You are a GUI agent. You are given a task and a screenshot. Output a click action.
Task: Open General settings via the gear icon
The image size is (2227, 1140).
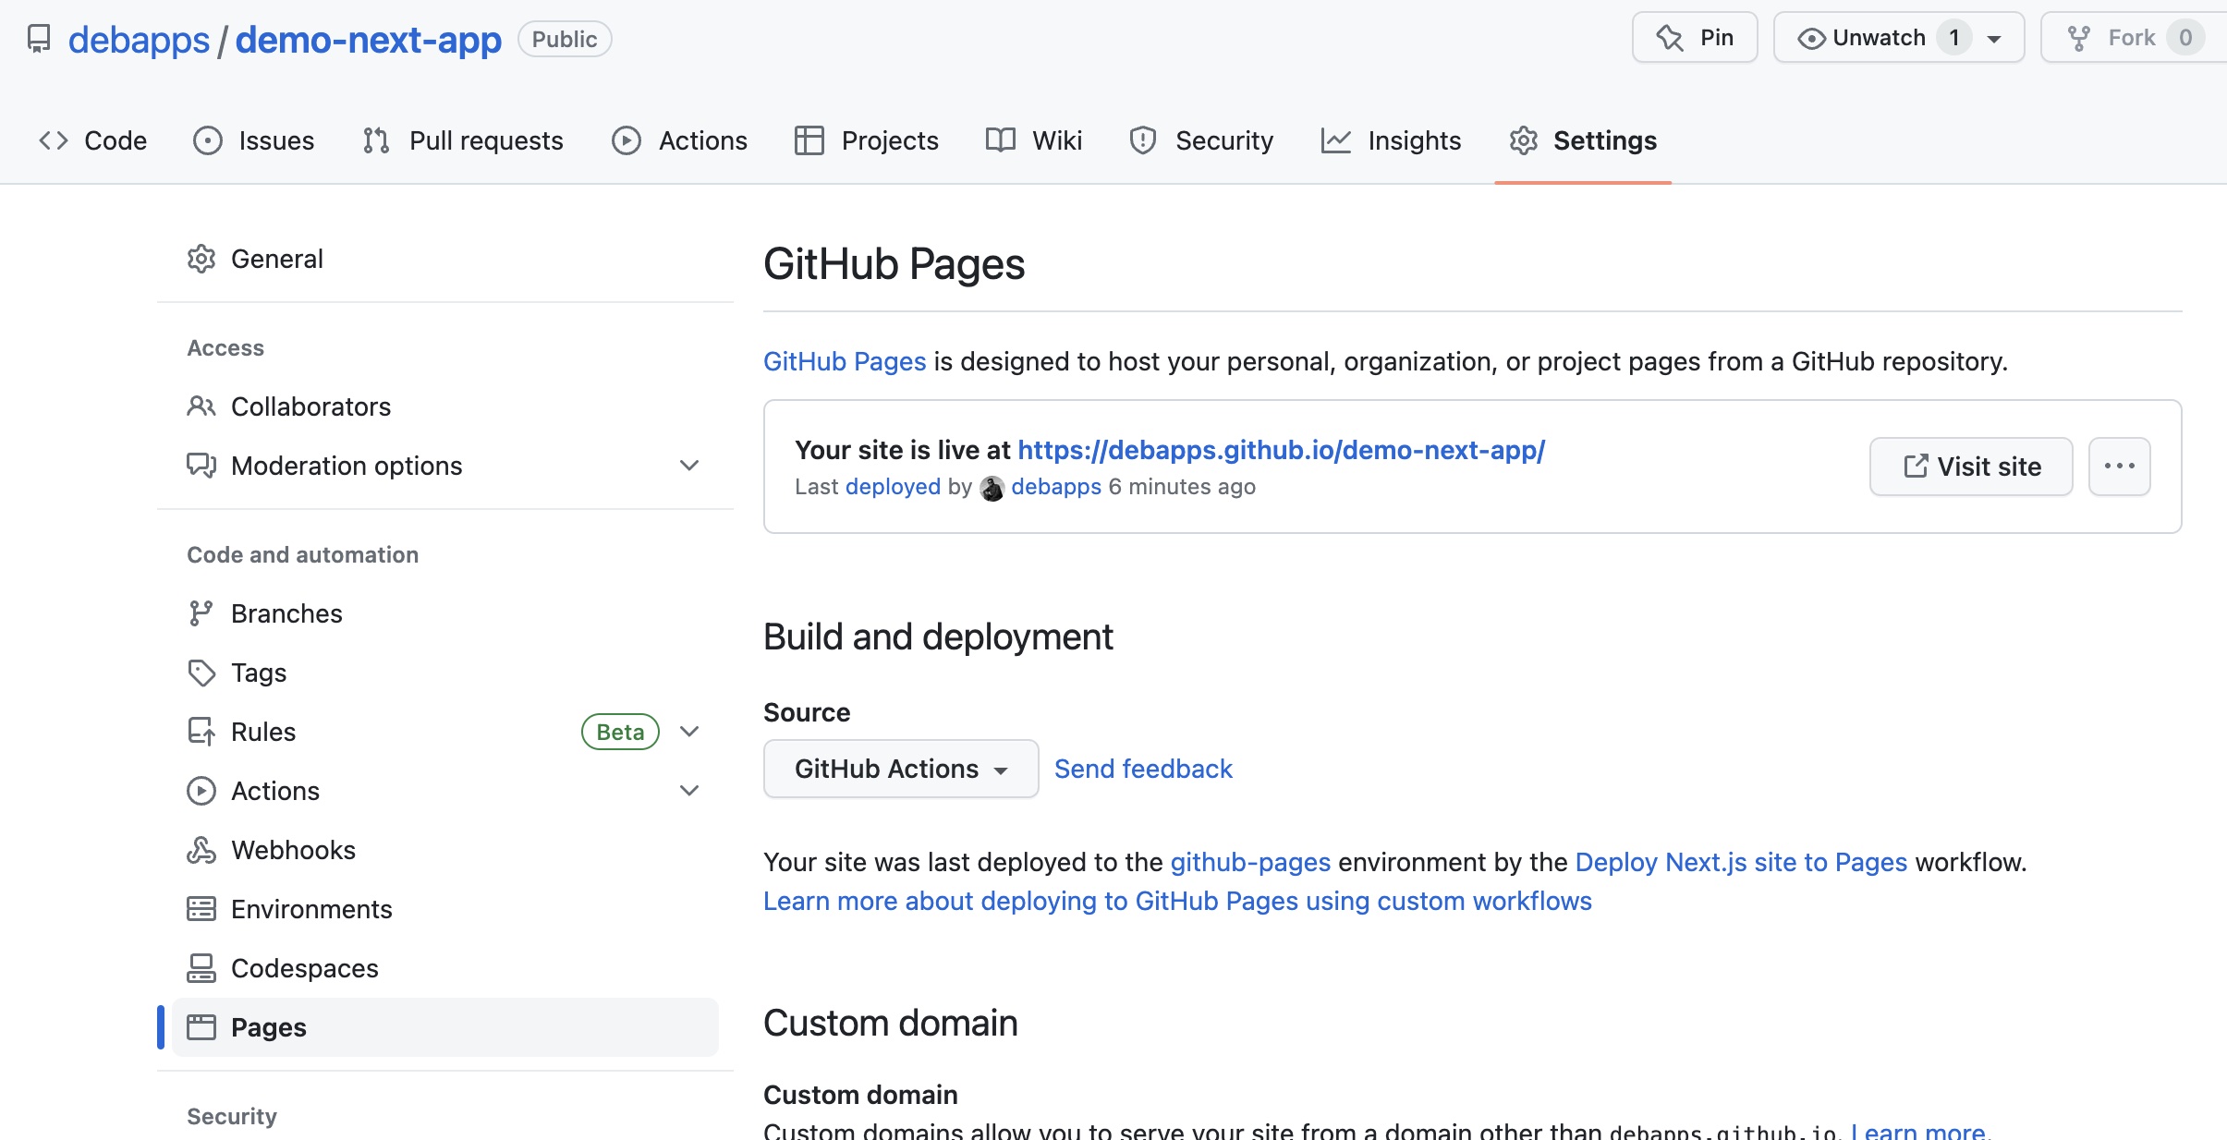point(201,259)
